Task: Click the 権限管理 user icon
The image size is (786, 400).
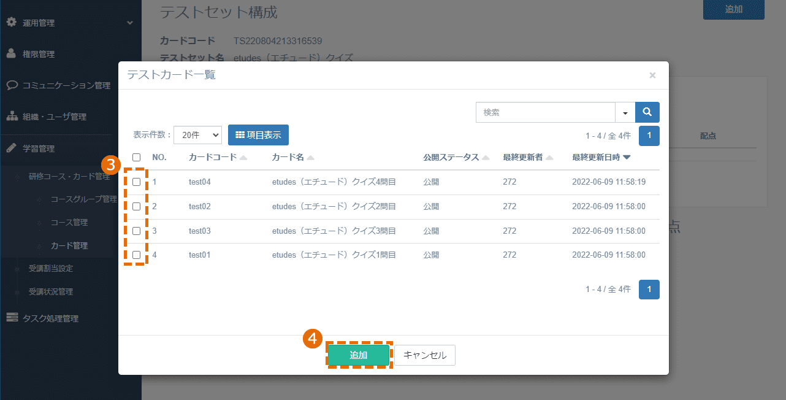Action: (x=11, y=53)
